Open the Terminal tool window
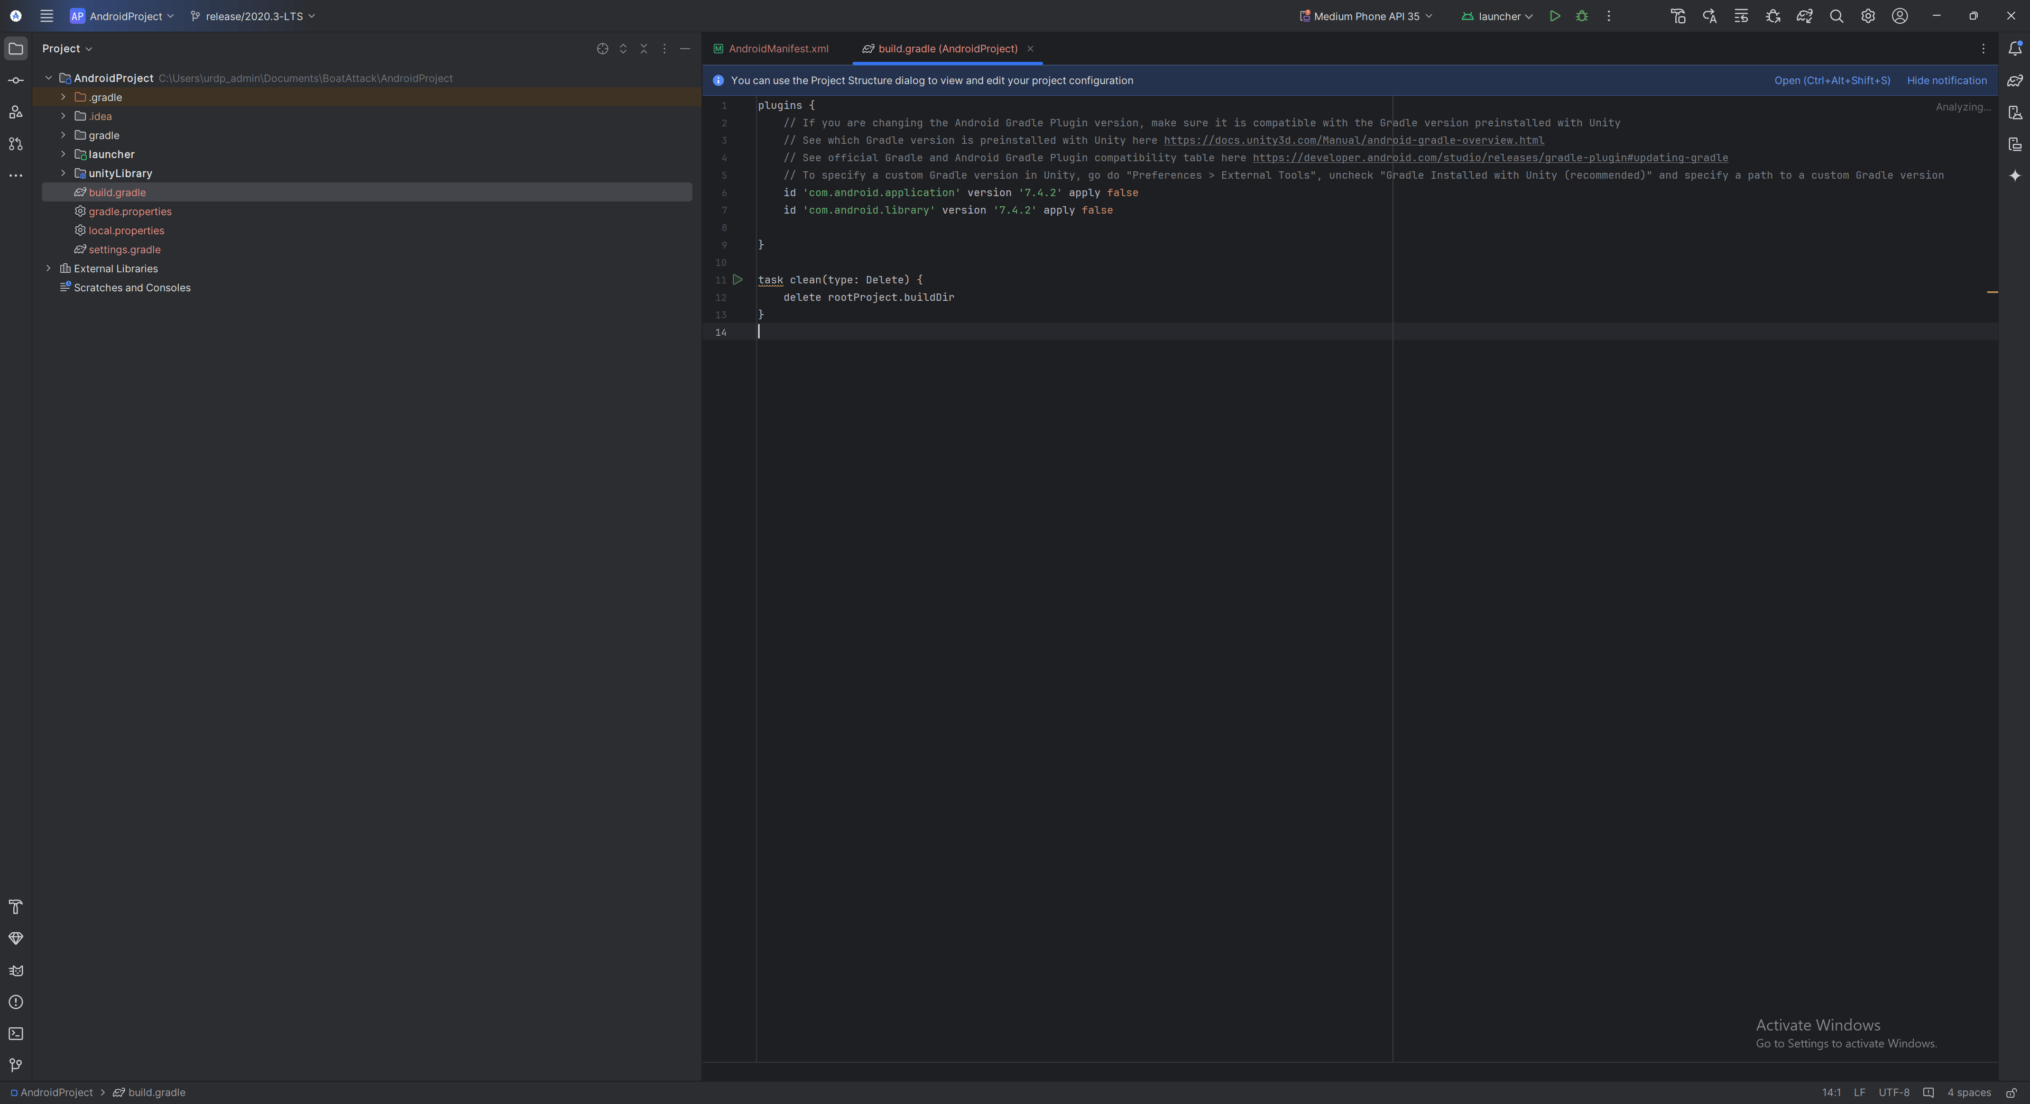This screenshot has height=1104, width=2030. [x=16, y=1033]
